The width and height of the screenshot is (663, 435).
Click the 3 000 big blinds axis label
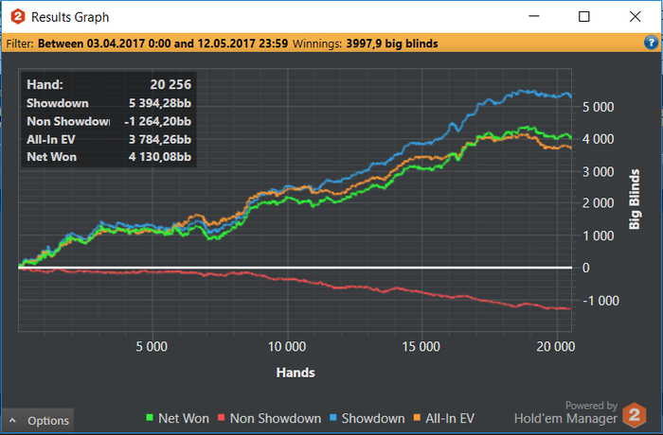(x=599, y=172)
